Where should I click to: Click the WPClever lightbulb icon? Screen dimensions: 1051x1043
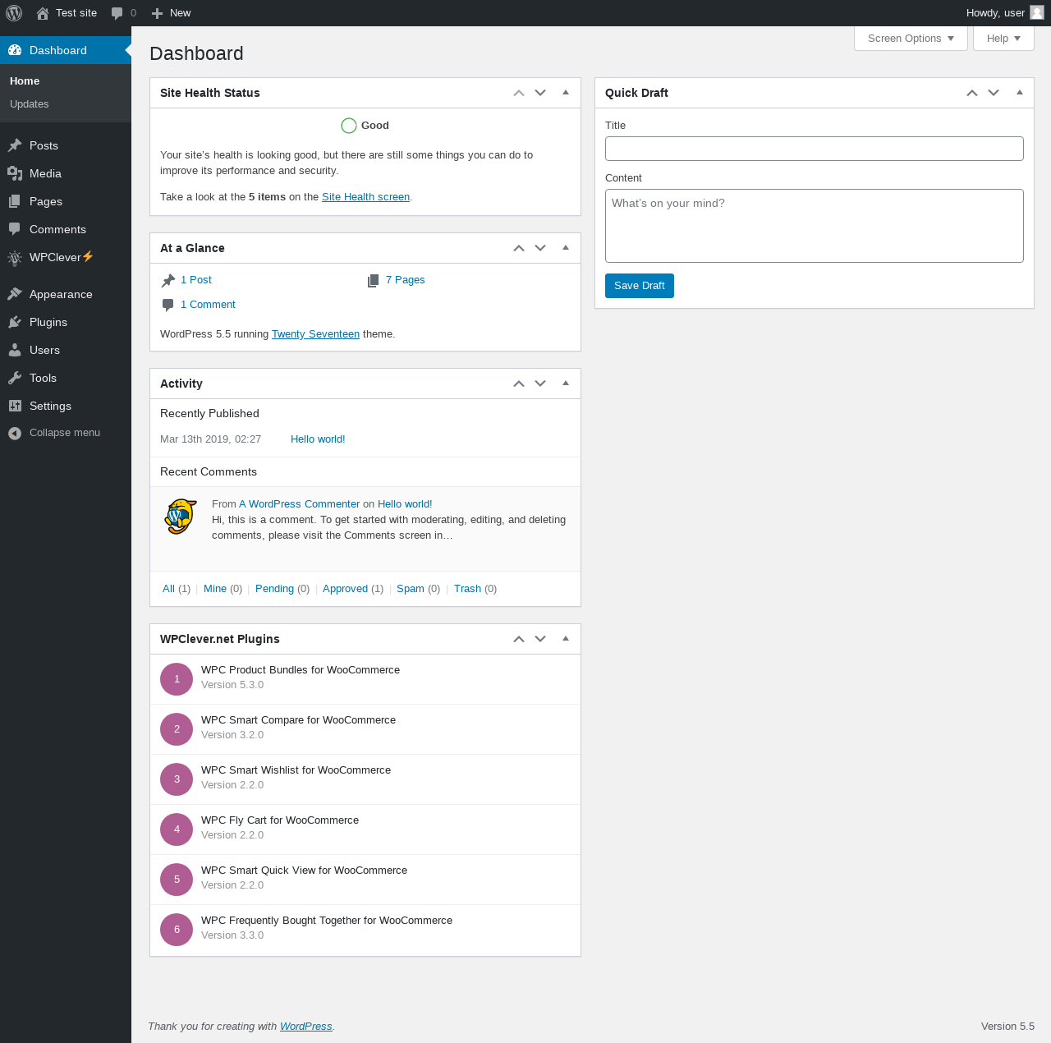pyautogui.click(x=15, y=258)
